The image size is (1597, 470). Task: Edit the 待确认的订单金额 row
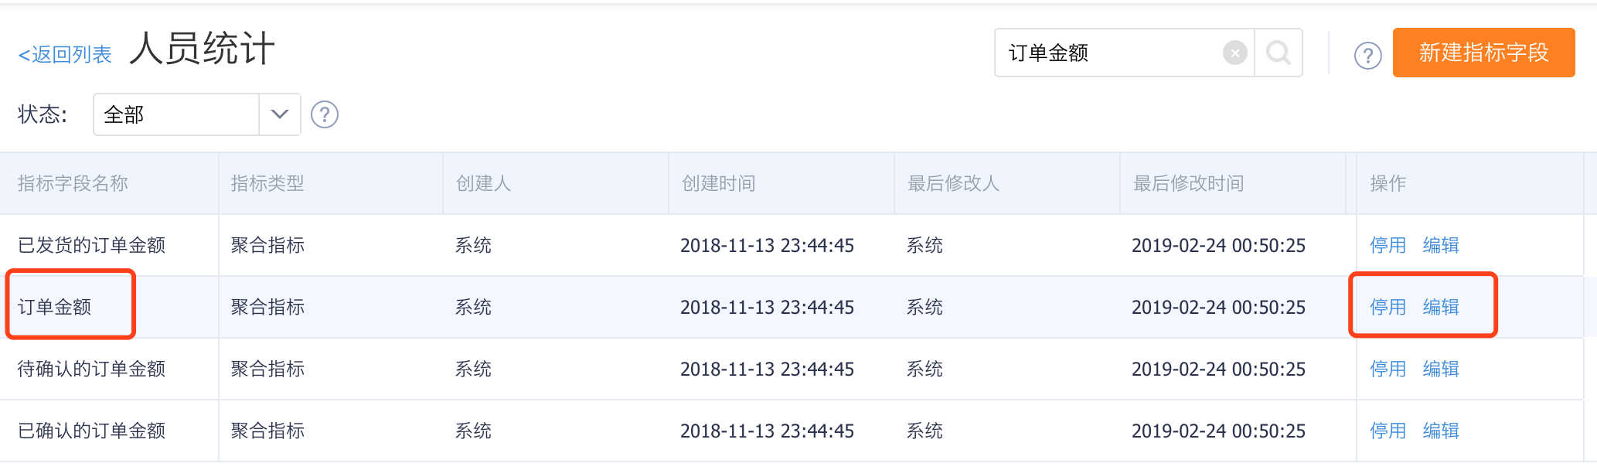click(x=1441, y=369)
